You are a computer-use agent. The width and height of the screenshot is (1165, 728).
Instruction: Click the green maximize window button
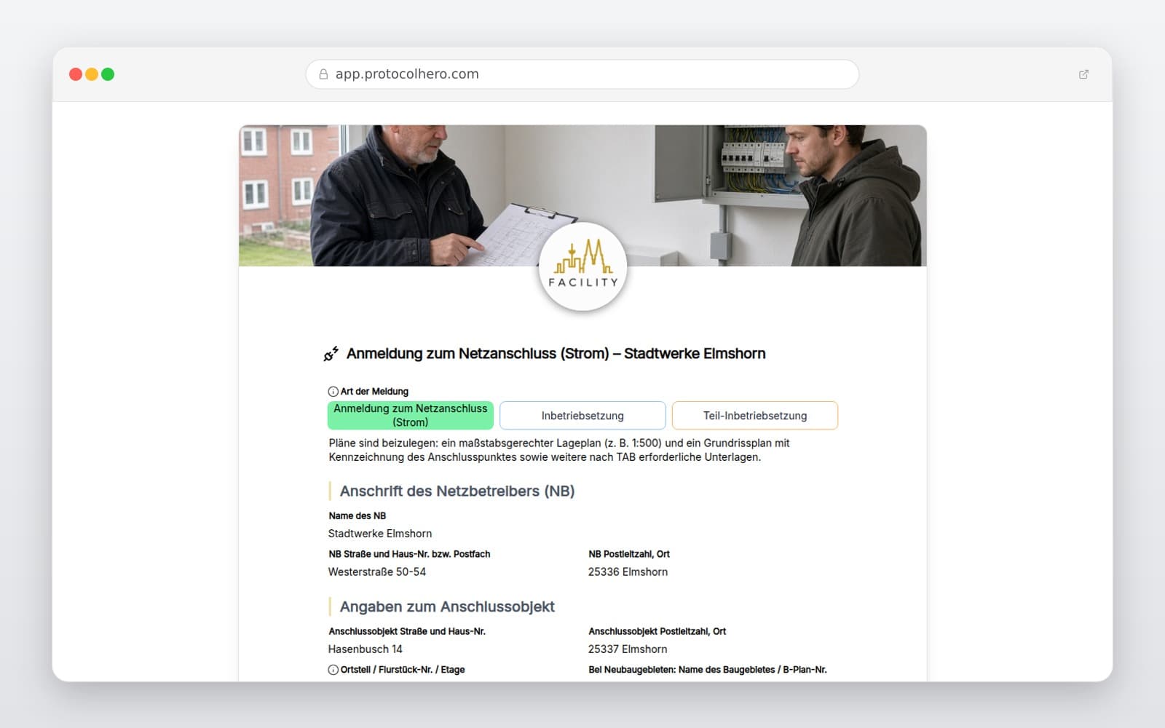[x=108, y=74]
